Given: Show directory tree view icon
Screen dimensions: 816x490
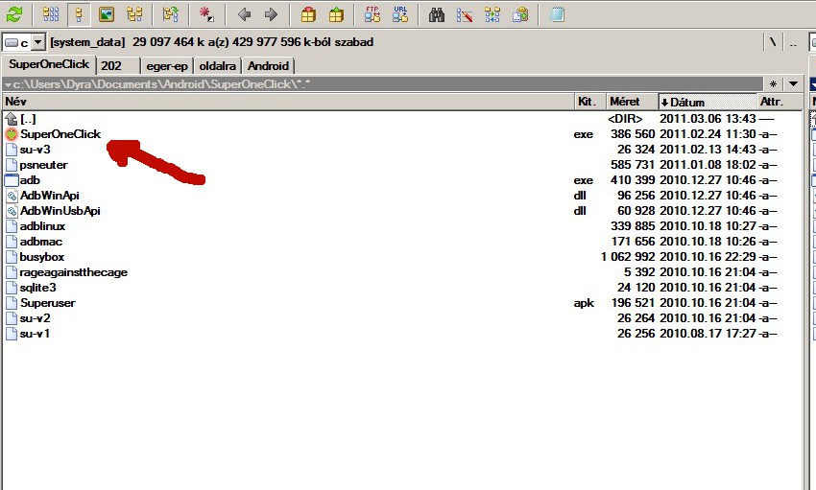Looking at the screenshot, I should pyautogui.click(x=134, y=14).
